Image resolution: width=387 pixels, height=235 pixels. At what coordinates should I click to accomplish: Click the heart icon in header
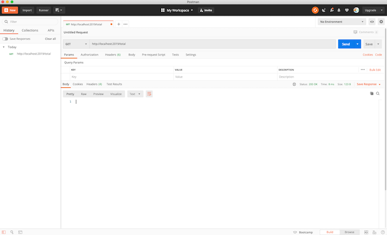coord(347,10)
